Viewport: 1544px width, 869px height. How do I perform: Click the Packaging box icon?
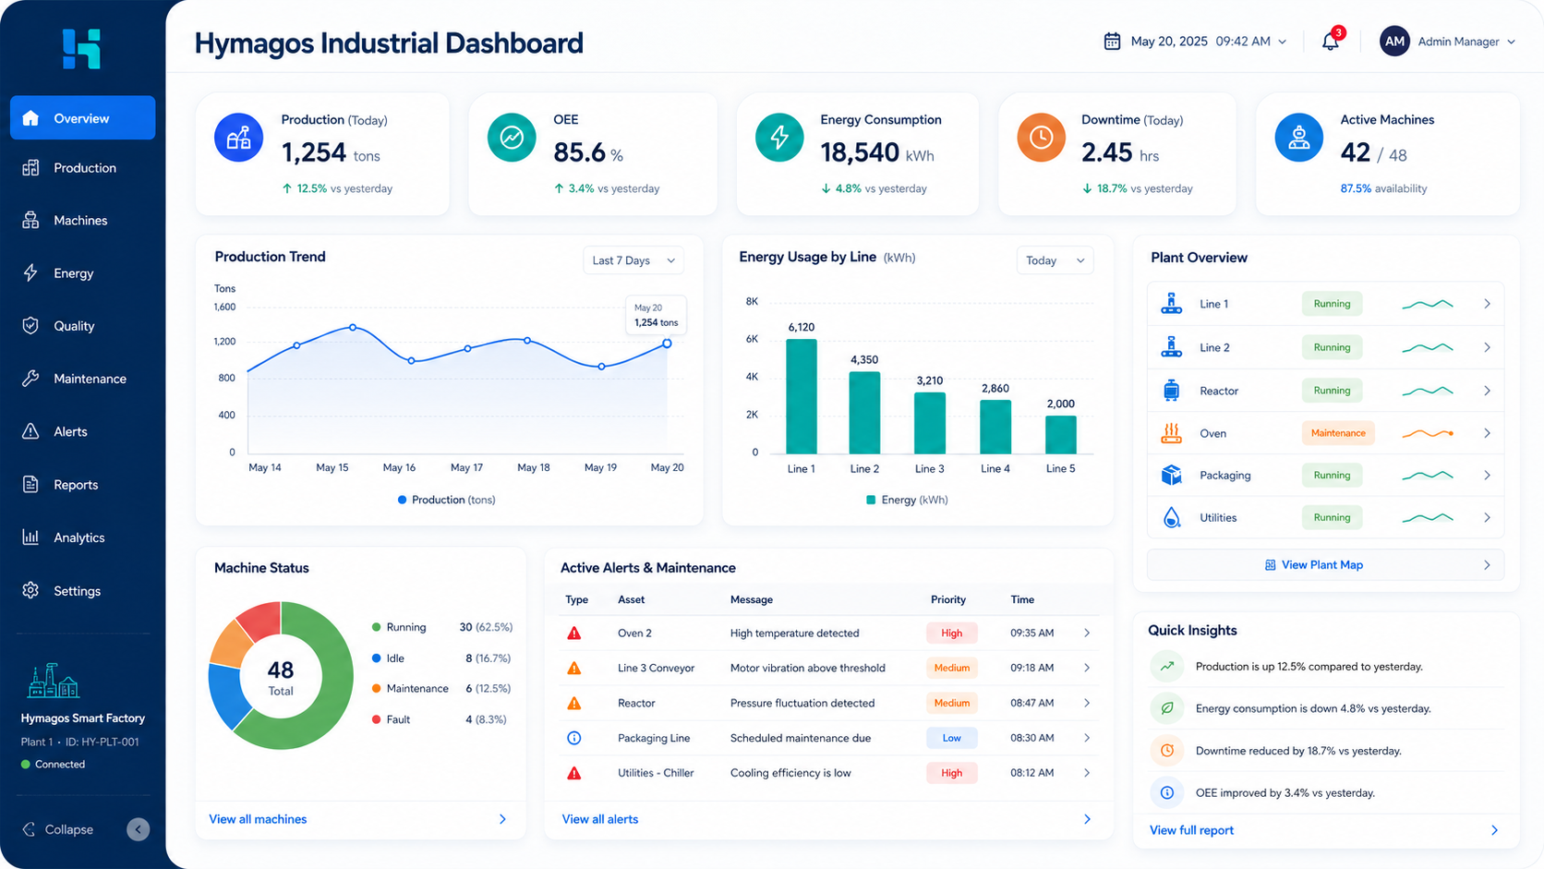(x=1171, y=475)
